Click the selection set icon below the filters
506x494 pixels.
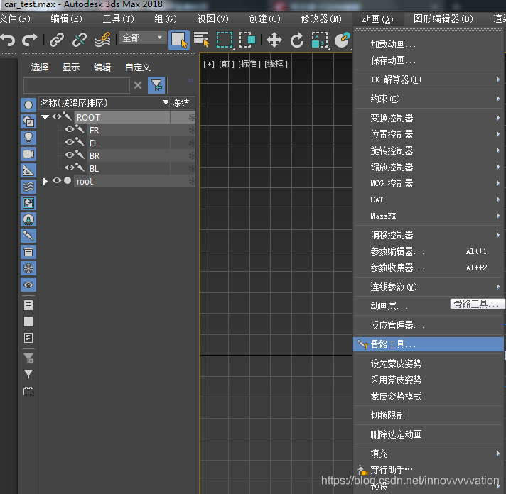click(28, 391)
